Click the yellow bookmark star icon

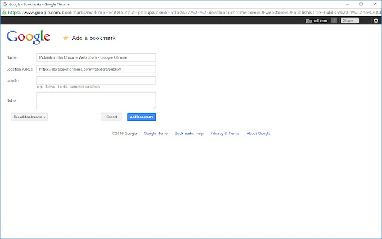point(66,38)
